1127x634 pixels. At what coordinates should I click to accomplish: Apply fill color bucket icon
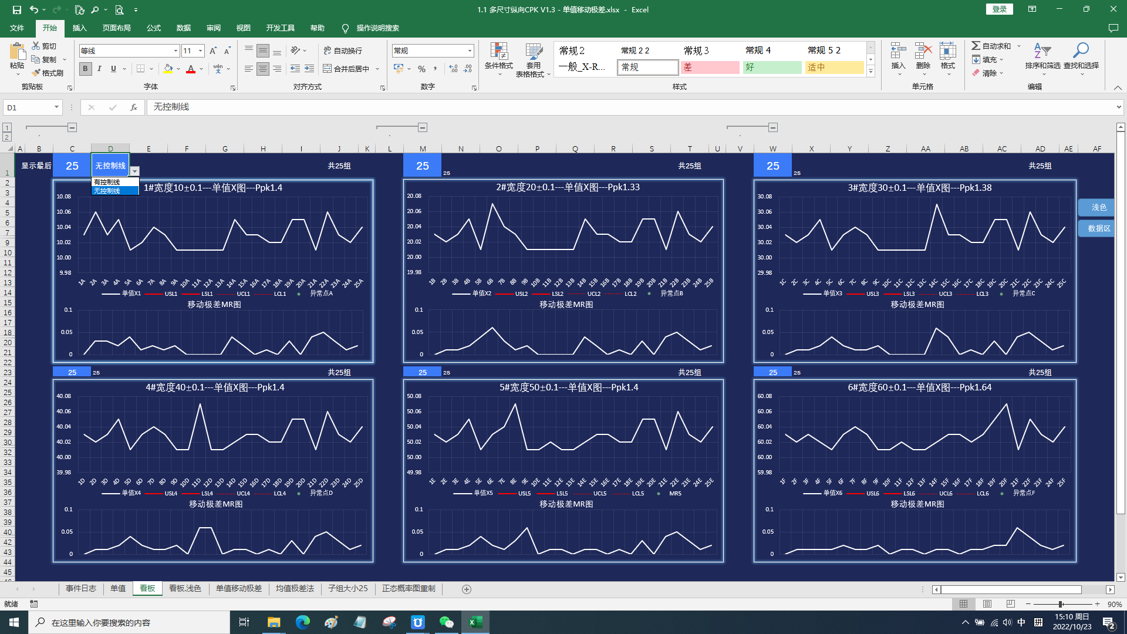pos(168,69)
